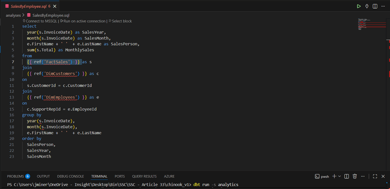The width and height of the screenshot is (390, 189).
Task: Open launch profile dropdown next to plus
Action: click(x=339, y=176)
